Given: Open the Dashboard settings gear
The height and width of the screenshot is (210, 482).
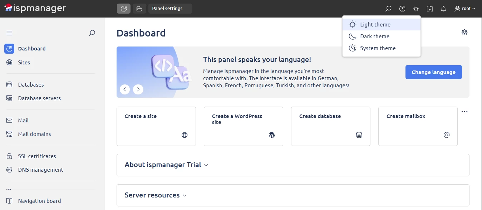Looking at the screenshot, I should pos(464,32).
